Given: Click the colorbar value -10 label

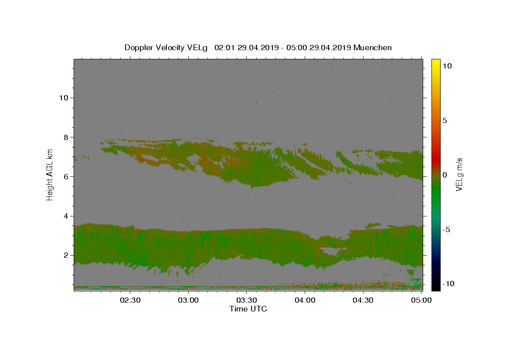Looking at the screenshot, I should (448, 284).
